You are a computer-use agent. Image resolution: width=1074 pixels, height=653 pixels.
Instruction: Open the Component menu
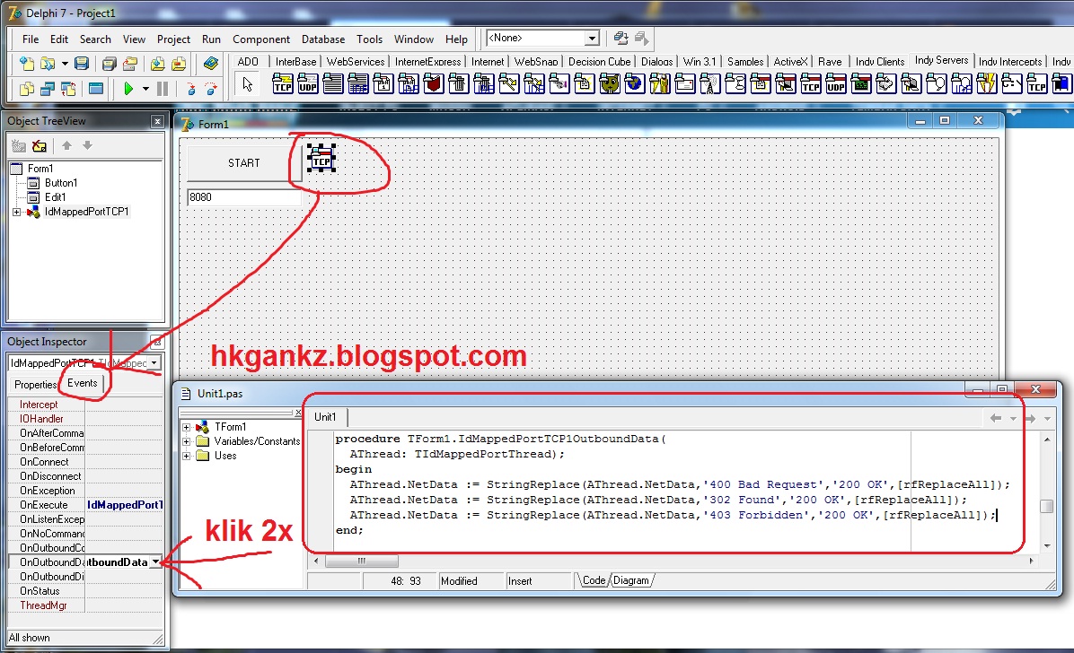click(x=261, y=39)
